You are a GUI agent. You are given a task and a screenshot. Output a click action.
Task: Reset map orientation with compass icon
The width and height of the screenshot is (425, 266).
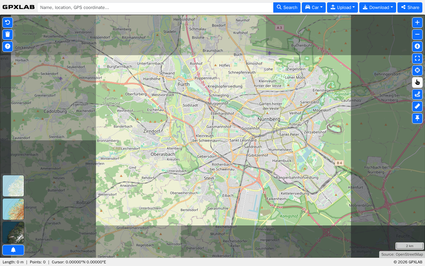tap(417, 47)
